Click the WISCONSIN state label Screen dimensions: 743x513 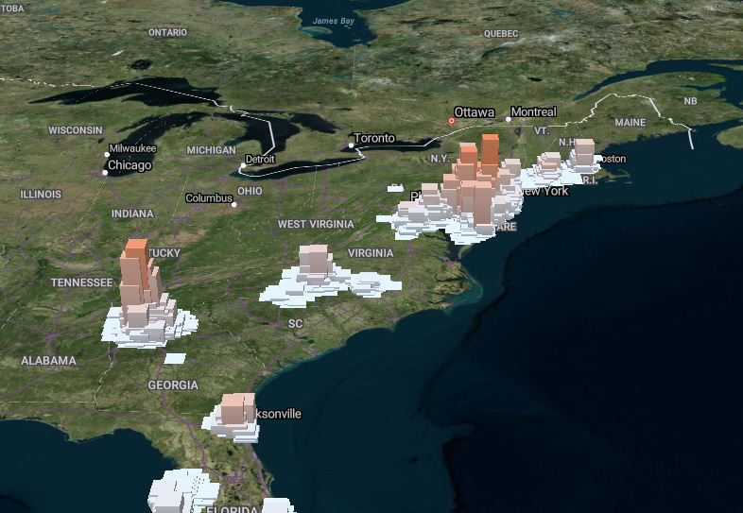[76, 129]
